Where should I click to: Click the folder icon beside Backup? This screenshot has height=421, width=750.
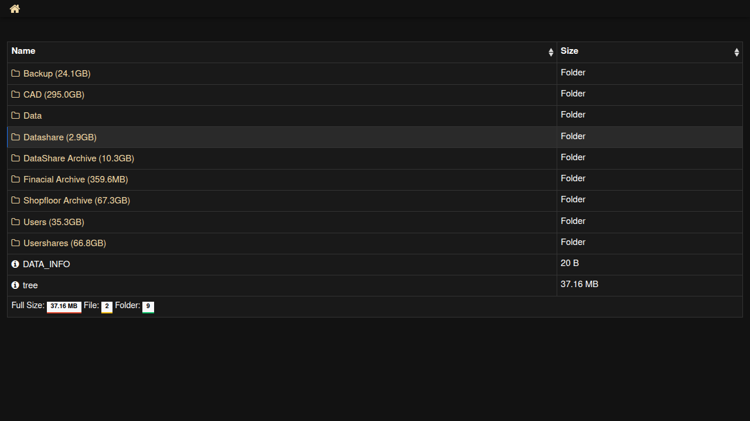[x=16, y=74]
